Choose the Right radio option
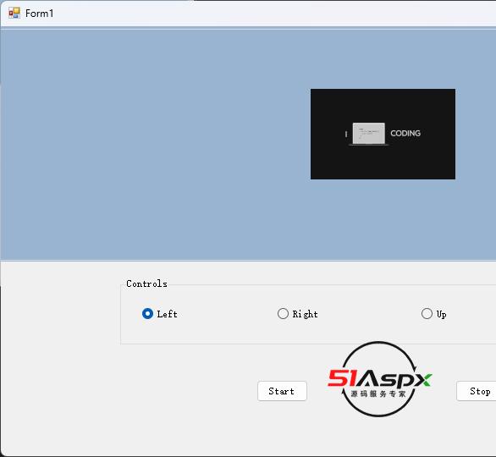Viewport: 496px width, 457px height. pyautogui.click(x=283, y=314)
